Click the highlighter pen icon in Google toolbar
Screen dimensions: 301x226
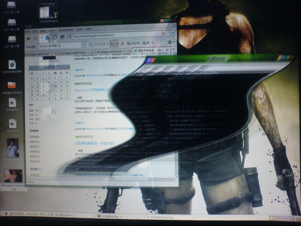click(122, 44)
